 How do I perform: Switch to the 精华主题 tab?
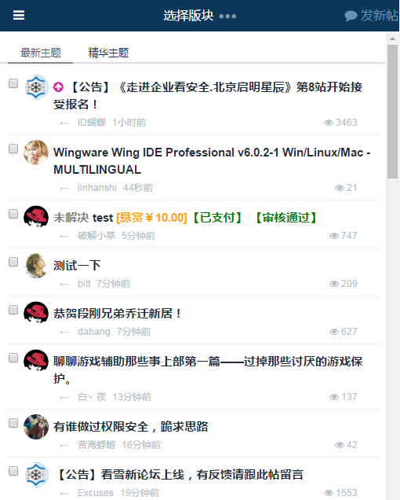108,53
